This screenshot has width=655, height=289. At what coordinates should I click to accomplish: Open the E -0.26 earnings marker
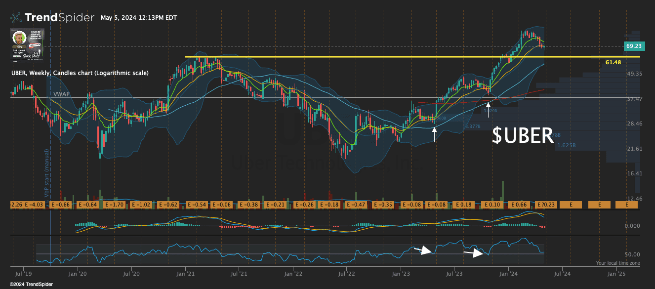click(x=304, y=204)
